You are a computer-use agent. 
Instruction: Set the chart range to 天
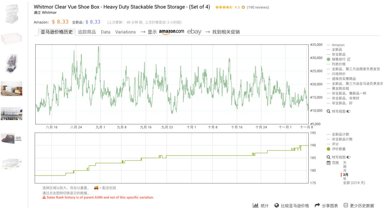[x=344, y=163]
